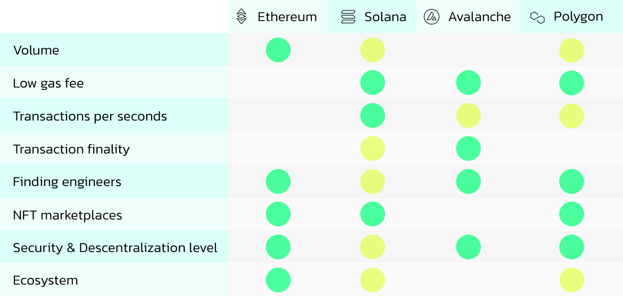The height and width of the screenshot is (296, 623).
Task: Click Polygon's green NFT marketplaces dot
Action: (x=572, y=214)
